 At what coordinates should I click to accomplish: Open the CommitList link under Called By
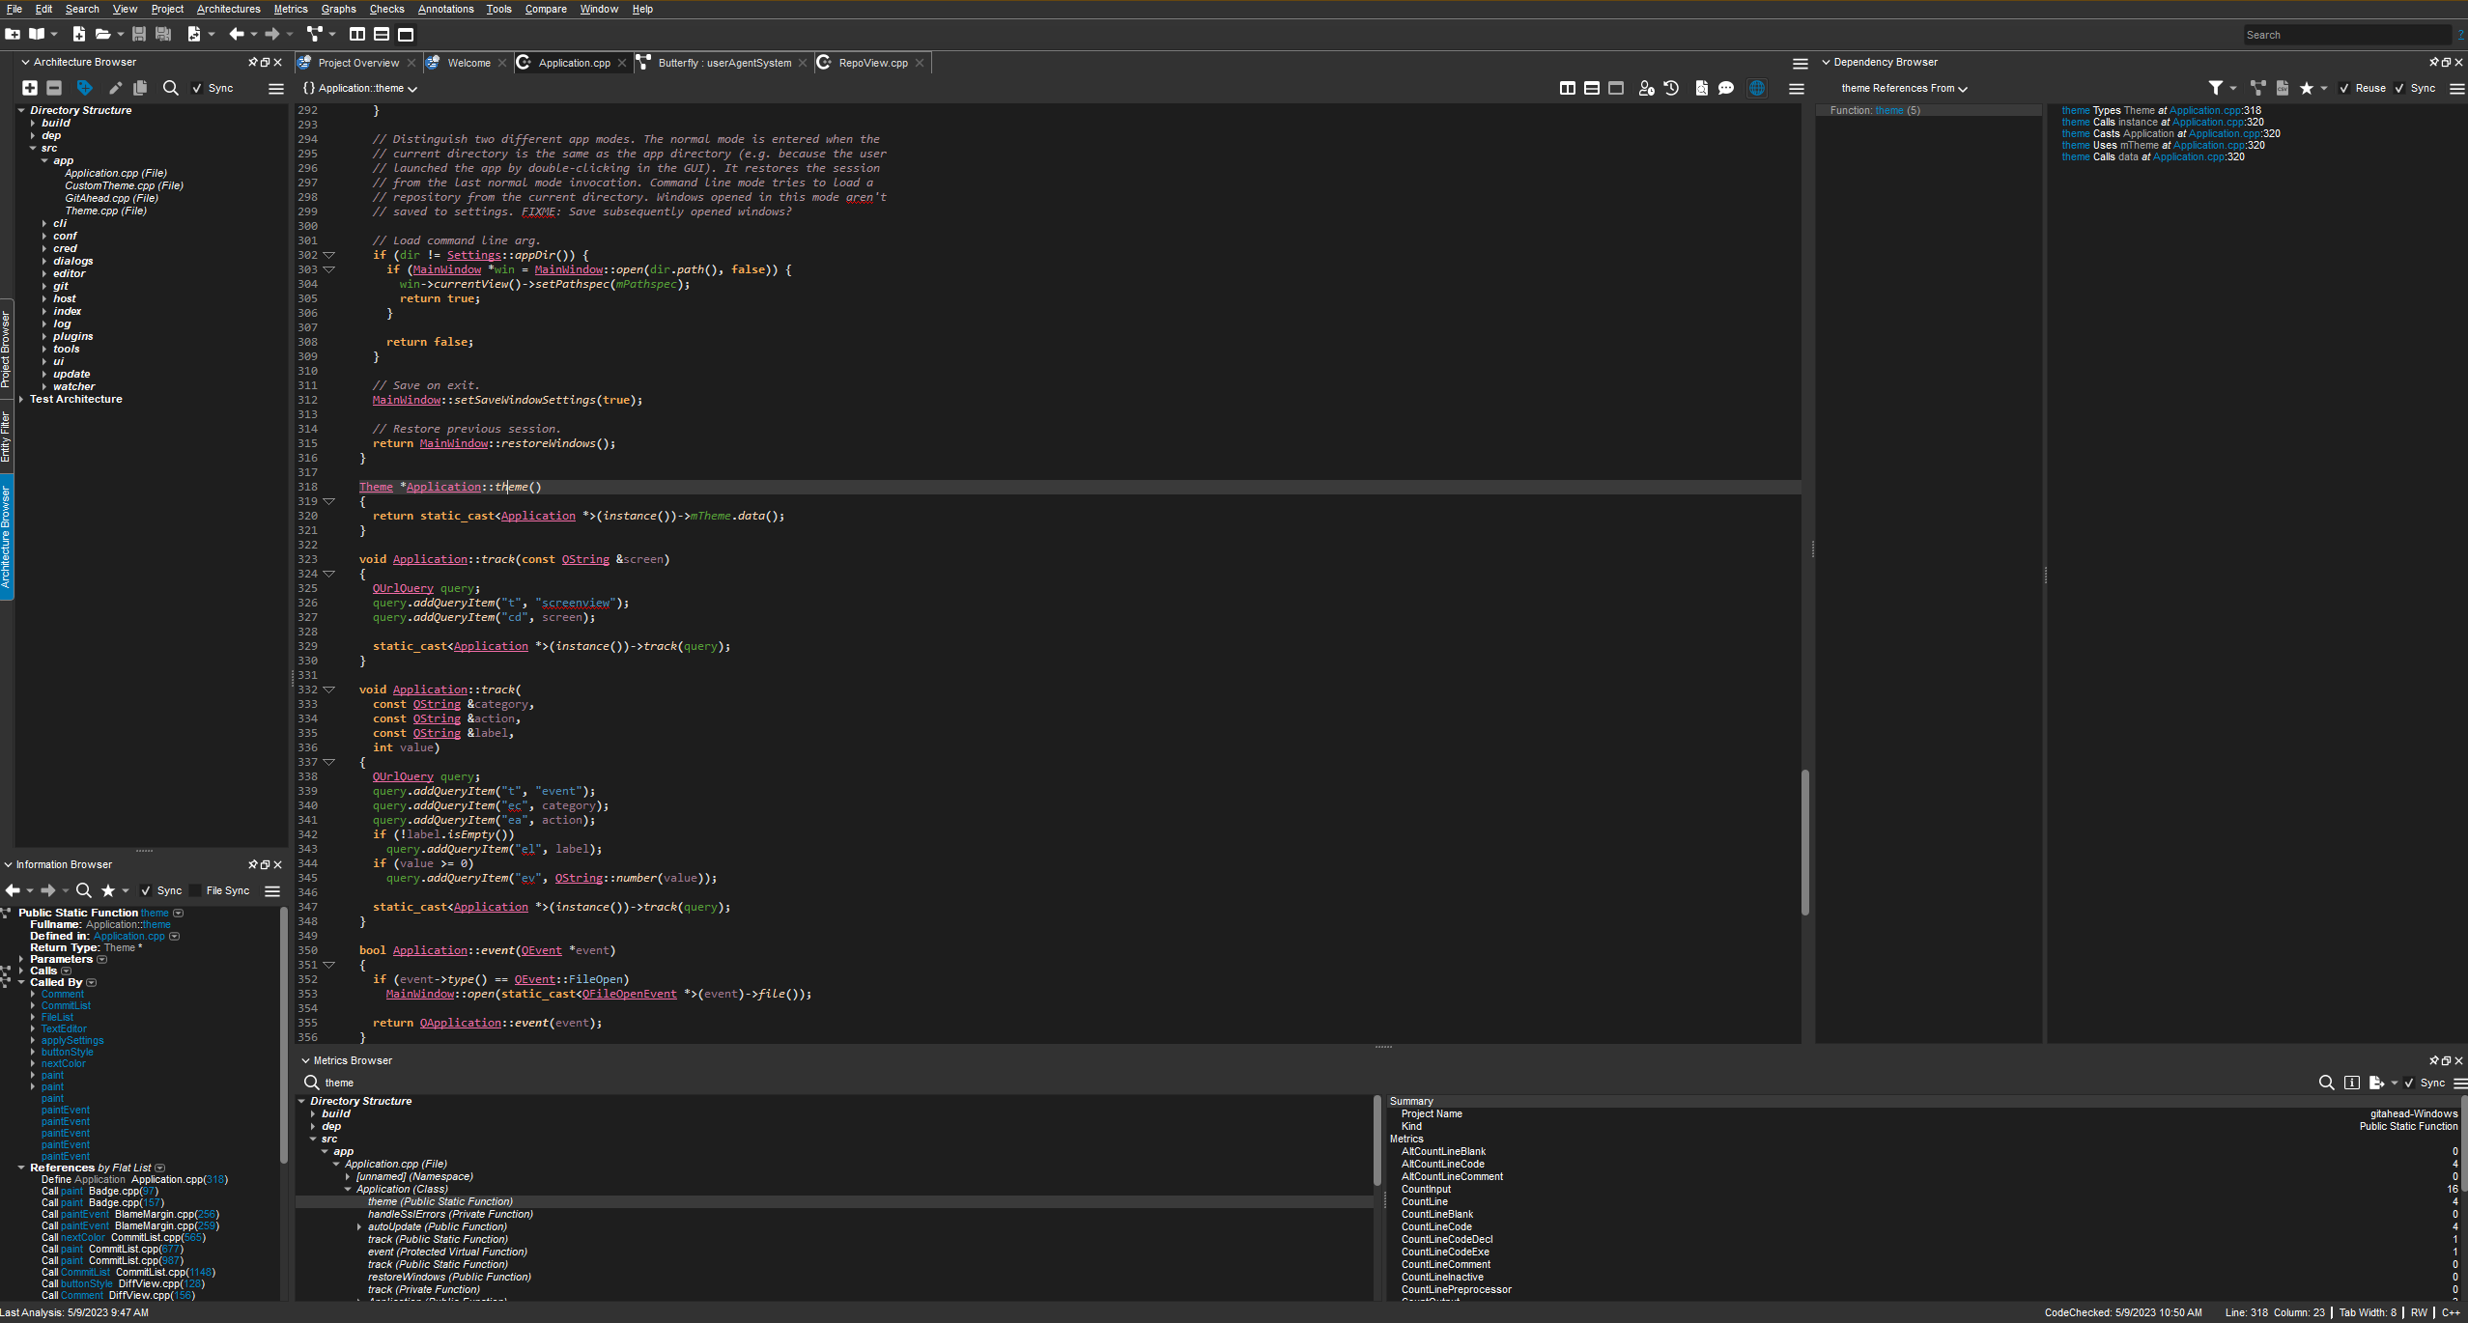tap(66, 1005)
